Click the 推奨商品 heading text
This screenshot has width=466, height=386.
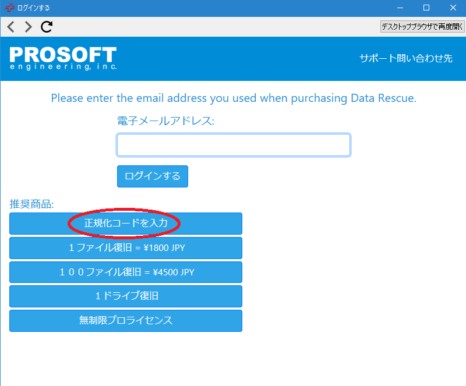click(31, 204)
